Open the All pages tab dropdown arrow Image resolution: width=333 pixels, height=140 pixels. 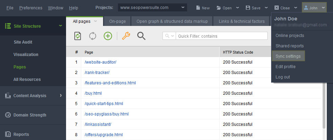[95, 21]
